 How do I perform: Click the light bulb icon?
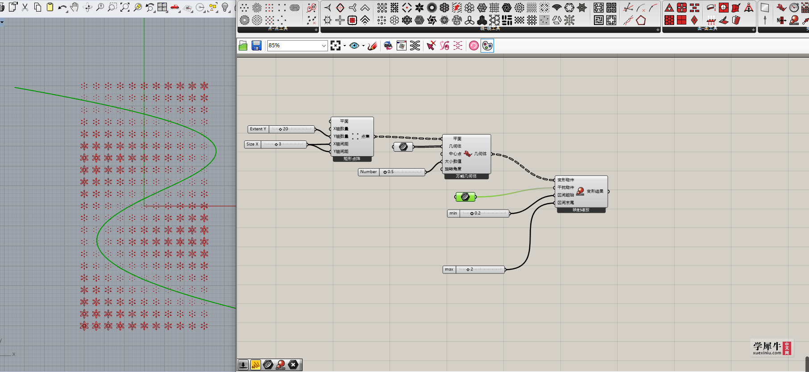point(225,7)
